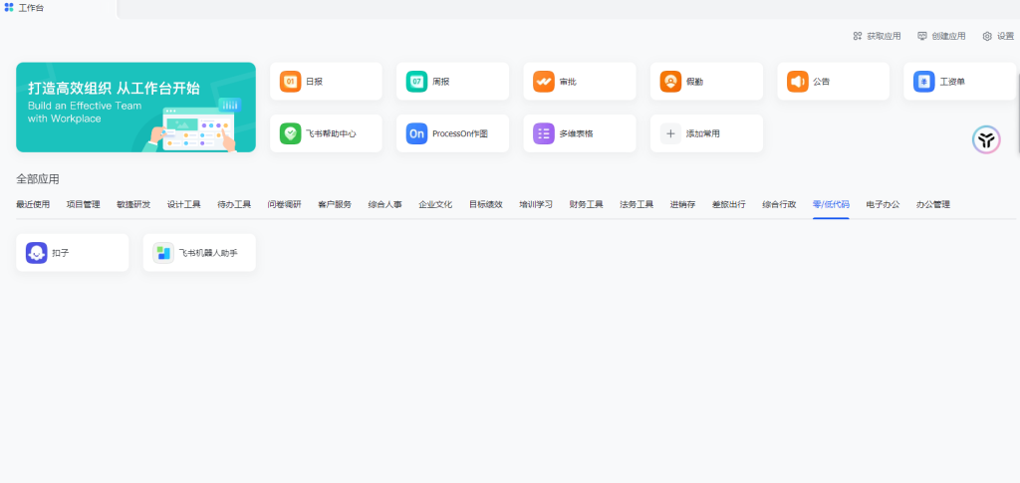Switch to the 差旅出行 category tab
The height and width of the screenshot is (483, 1020).
(x=729, y=205)
